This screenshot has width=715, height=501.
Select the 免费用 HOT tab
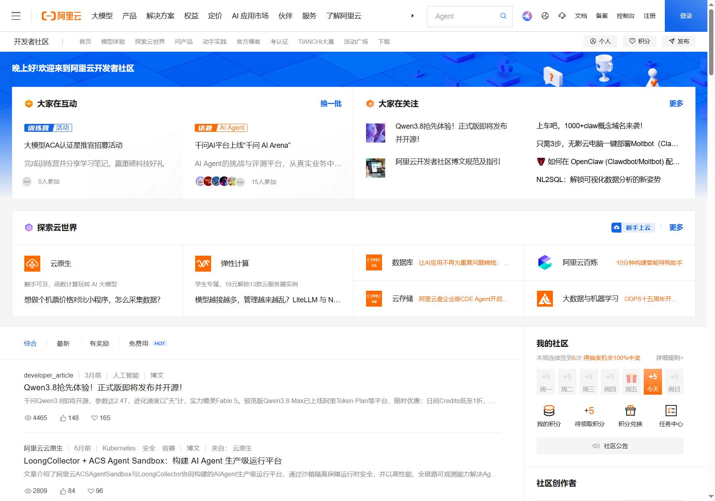pyautogui.click(x=147, y=343)
